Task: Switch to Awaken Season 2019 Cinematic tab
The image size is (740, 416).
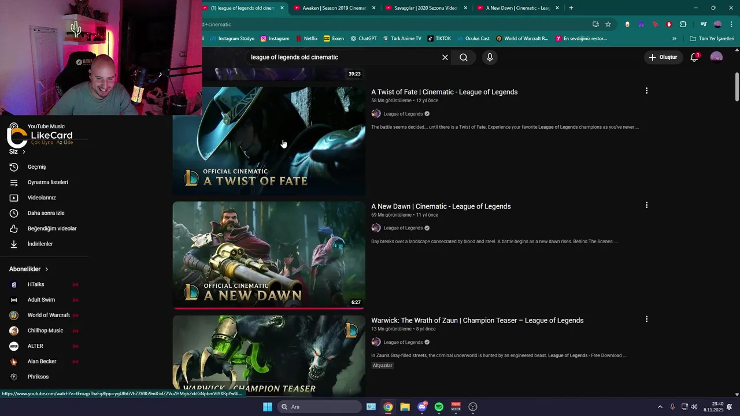Action: [334, 8]
